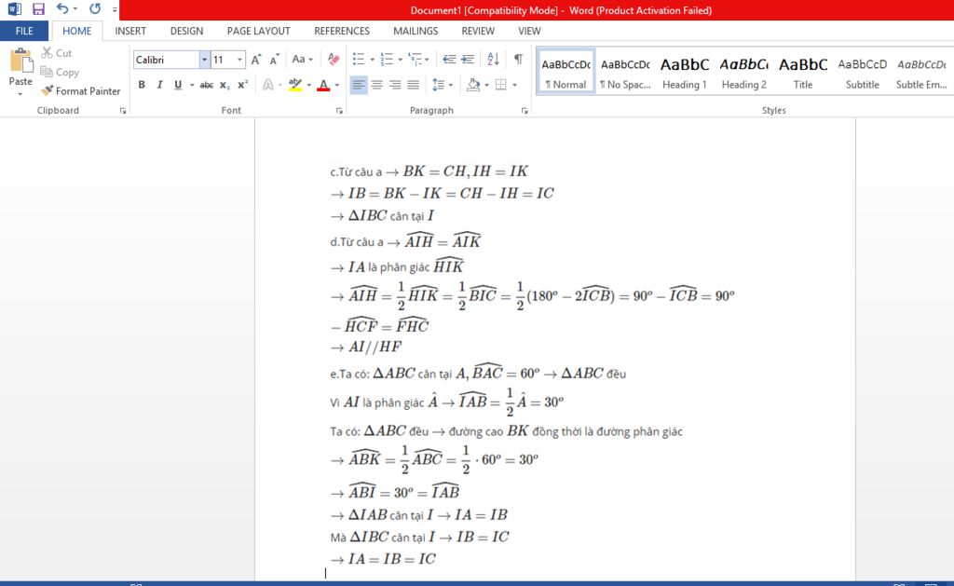Click the Word application icon in title bar

click(x=14, y=9)
